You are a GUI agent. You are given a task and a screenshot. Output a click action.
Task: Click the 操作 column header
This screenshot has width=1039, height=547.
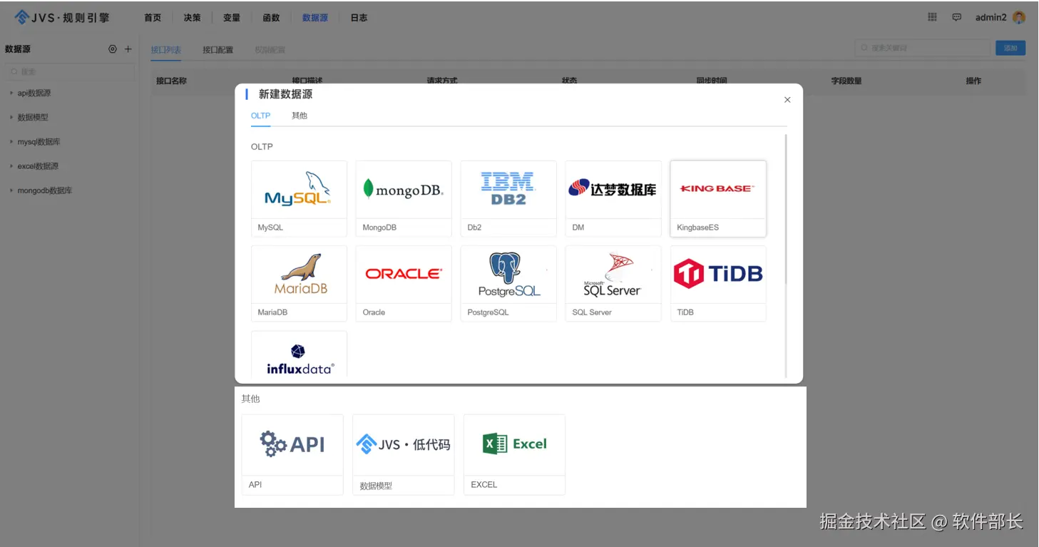pyautogui.click(x=973, y=81)
